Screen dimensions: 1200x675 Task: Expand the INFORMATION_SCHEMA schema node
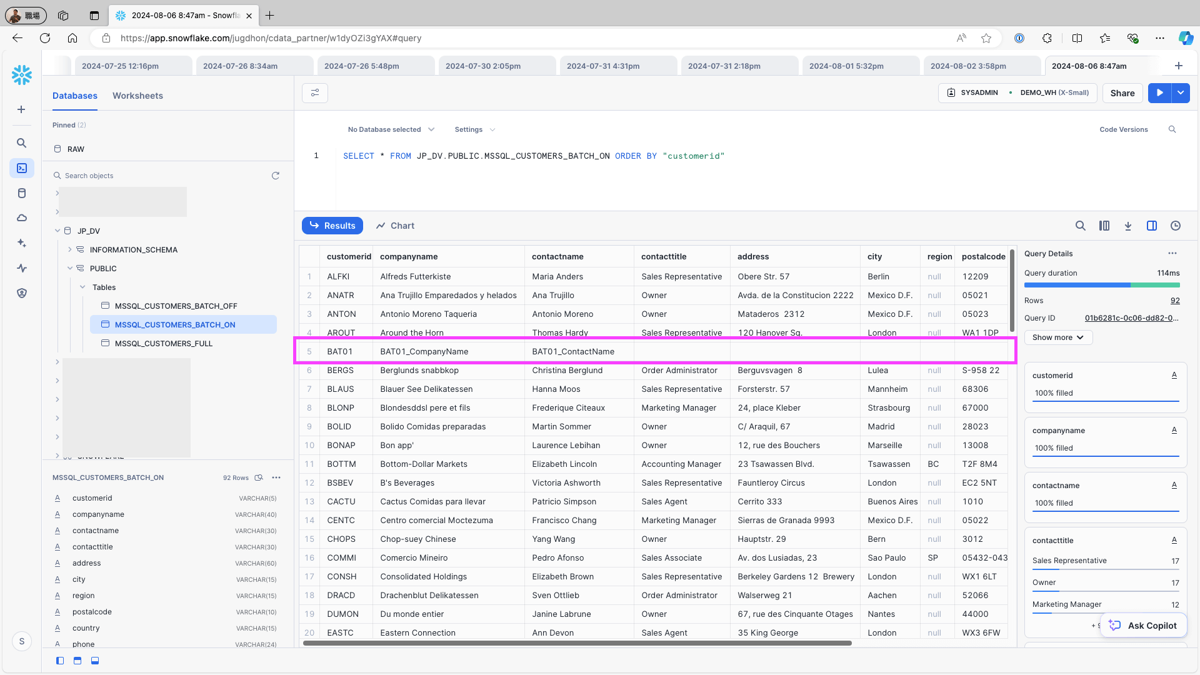pyautogui.click(x=70, y=250)
